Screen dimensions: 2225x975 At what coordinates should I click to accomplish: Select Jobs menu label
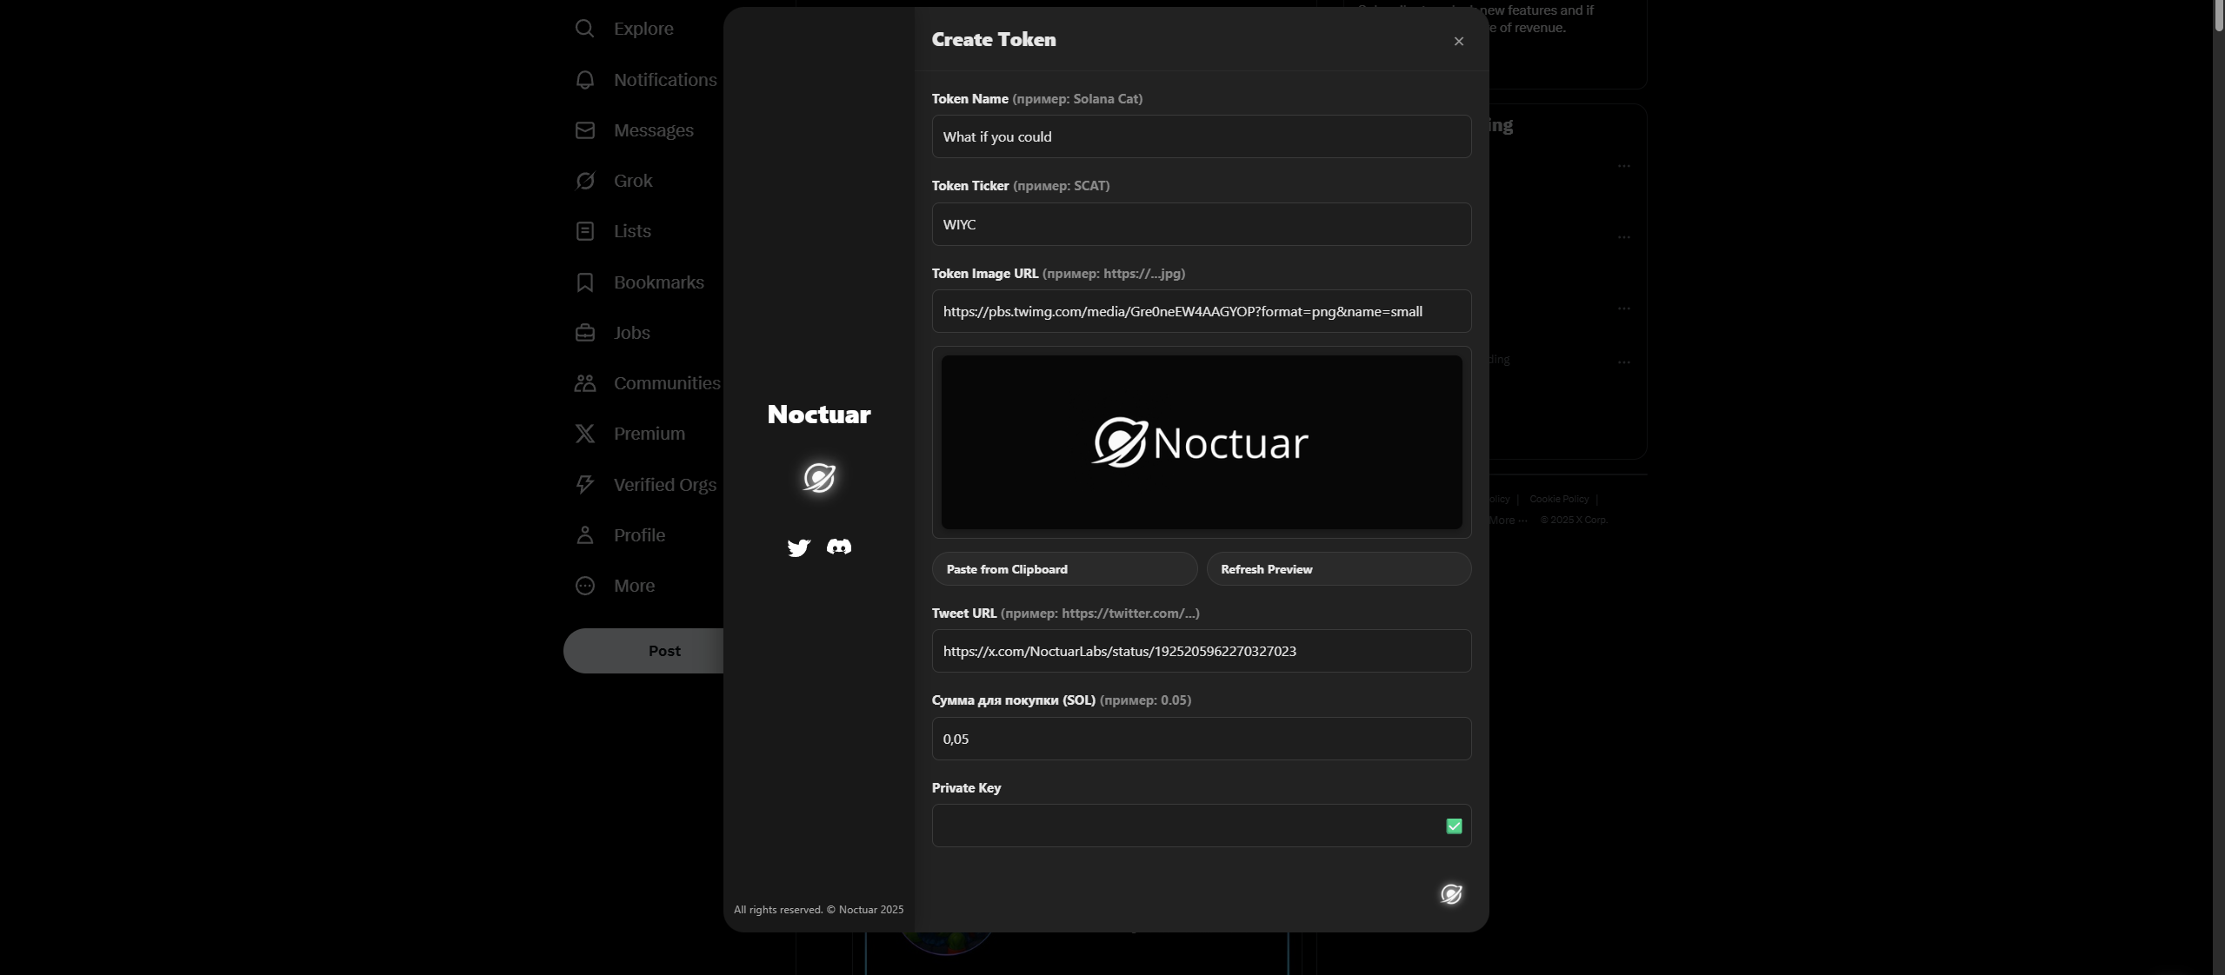pos(632,333)
